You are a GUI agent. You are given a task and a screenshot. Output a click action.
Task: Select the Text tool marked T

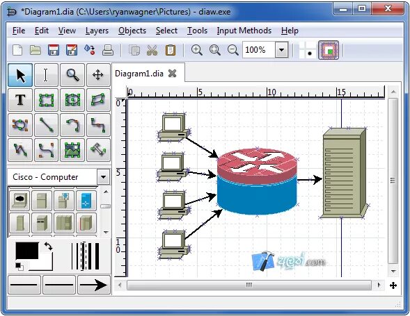20,100
